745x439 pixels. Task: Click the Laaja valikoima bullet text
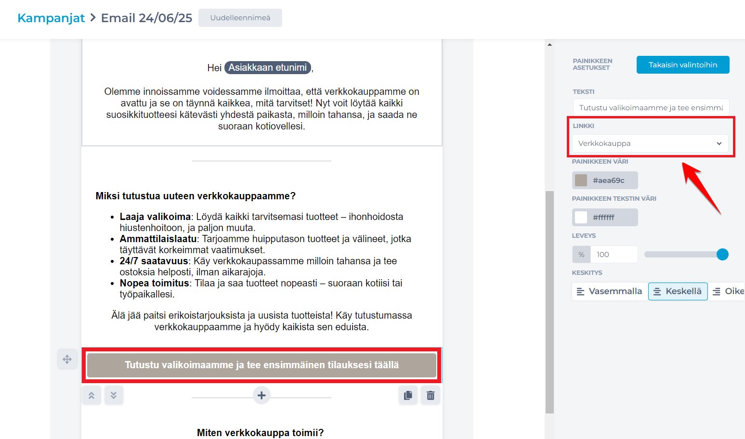[261, 222]
